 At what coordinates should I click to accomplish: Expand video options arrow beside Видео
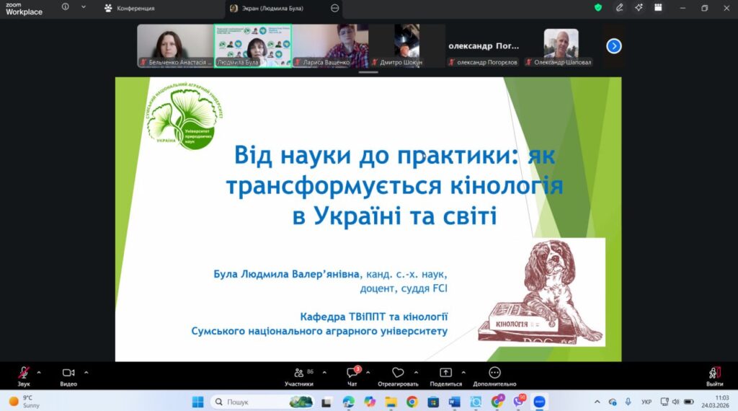click(x=86, y=372)
